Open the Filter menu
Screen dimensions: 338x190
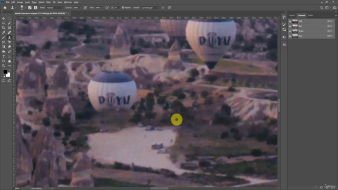48,2
